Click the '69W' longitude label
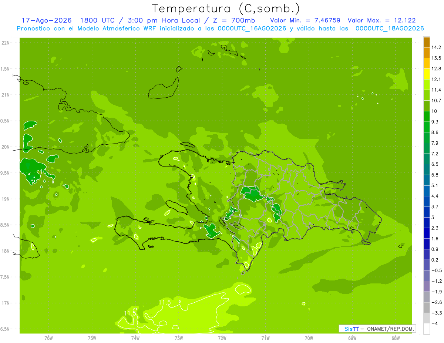444x343 pixels. click(352, 338)
